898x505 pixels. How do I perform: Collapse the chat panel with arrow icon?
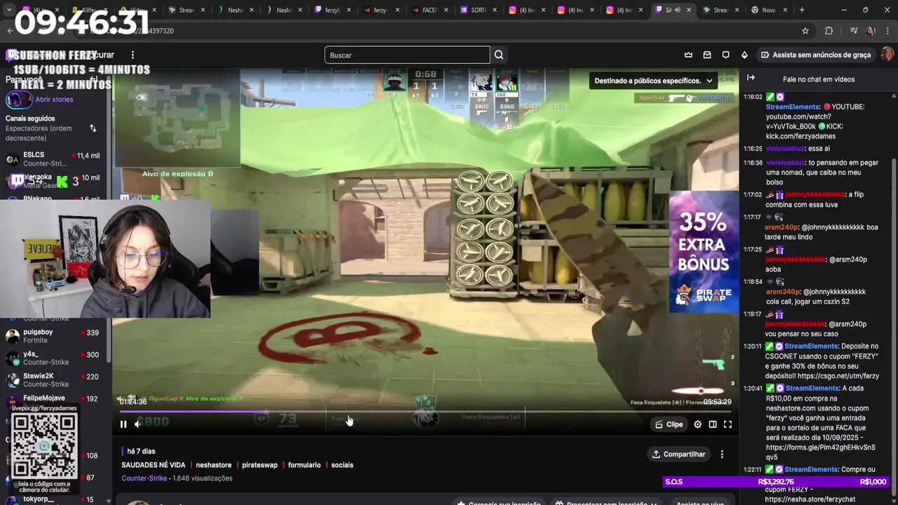(x=751, y=78)
